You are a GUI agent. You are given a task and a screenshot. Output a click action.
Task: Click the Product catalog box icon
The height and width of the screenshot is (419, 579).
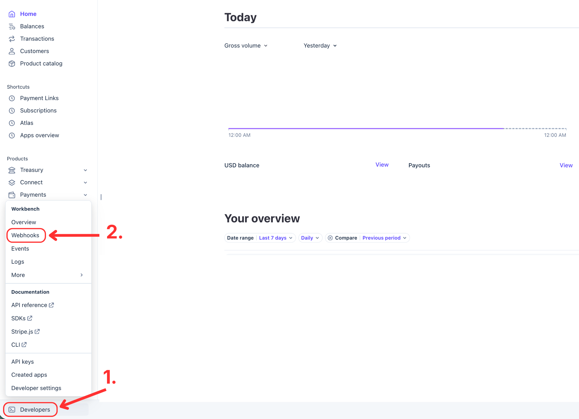click(12, 63)
